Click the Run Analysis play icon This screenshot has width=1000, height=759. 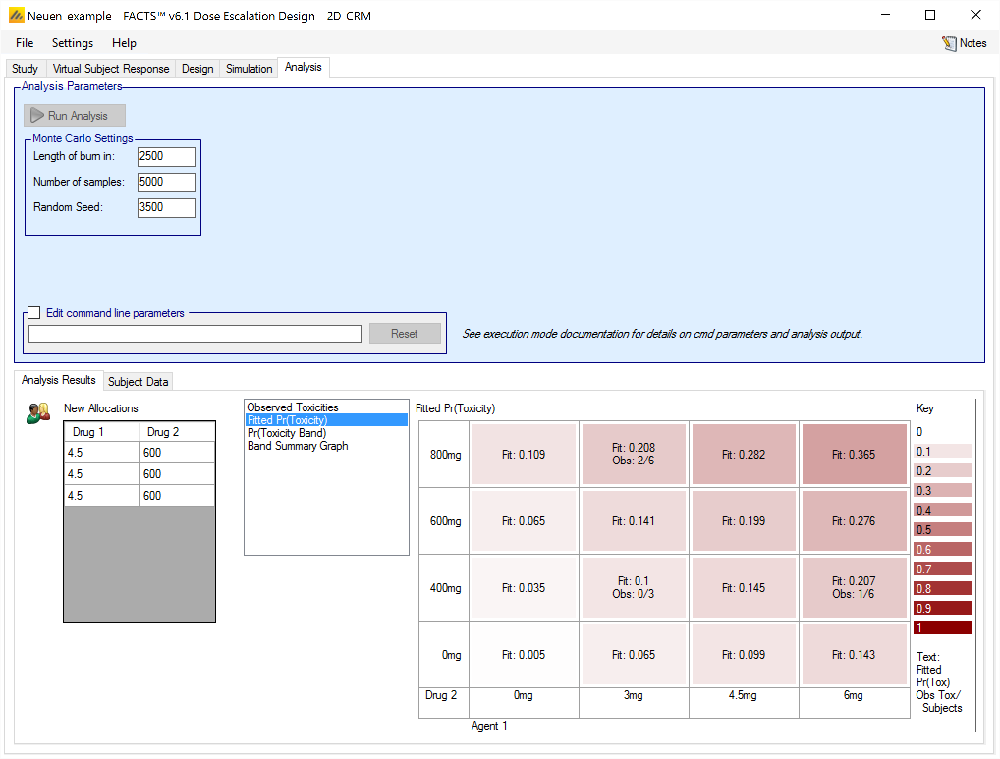pos(37,115)
